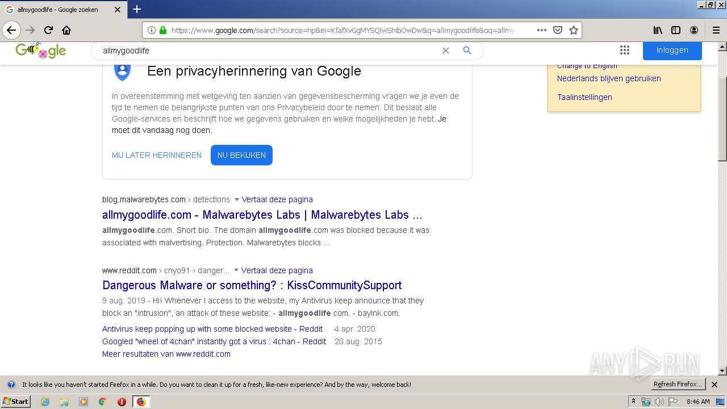This screenshot has height=409, width=727.
Task: Expand the reddit.com result options arrow
Action: click(236, 270)
